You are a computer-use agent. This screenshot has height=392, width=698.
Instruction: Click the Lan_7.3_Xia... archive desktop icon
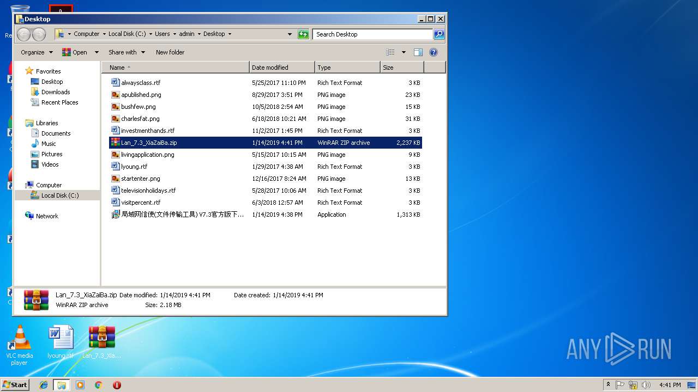(102, 342)
